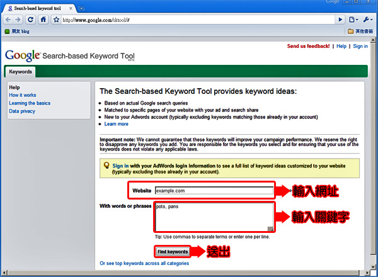This screenshot has height=277, width=378.
Task: Go to the home page icon
Action: click(43, 20)
